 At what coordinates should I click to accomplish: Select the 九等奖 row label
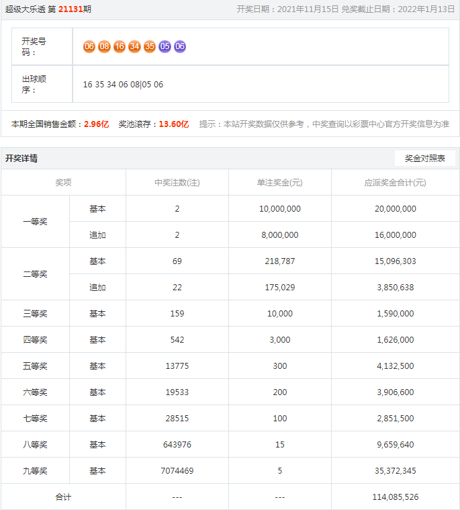click(x=35, y=471)
